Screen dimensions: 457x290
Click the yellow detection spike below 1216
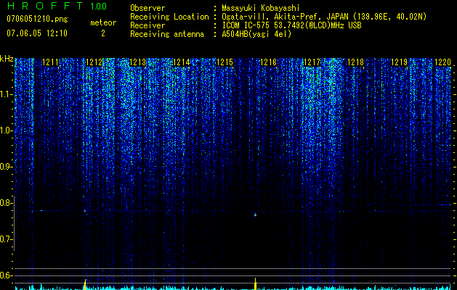click(255, 284)
